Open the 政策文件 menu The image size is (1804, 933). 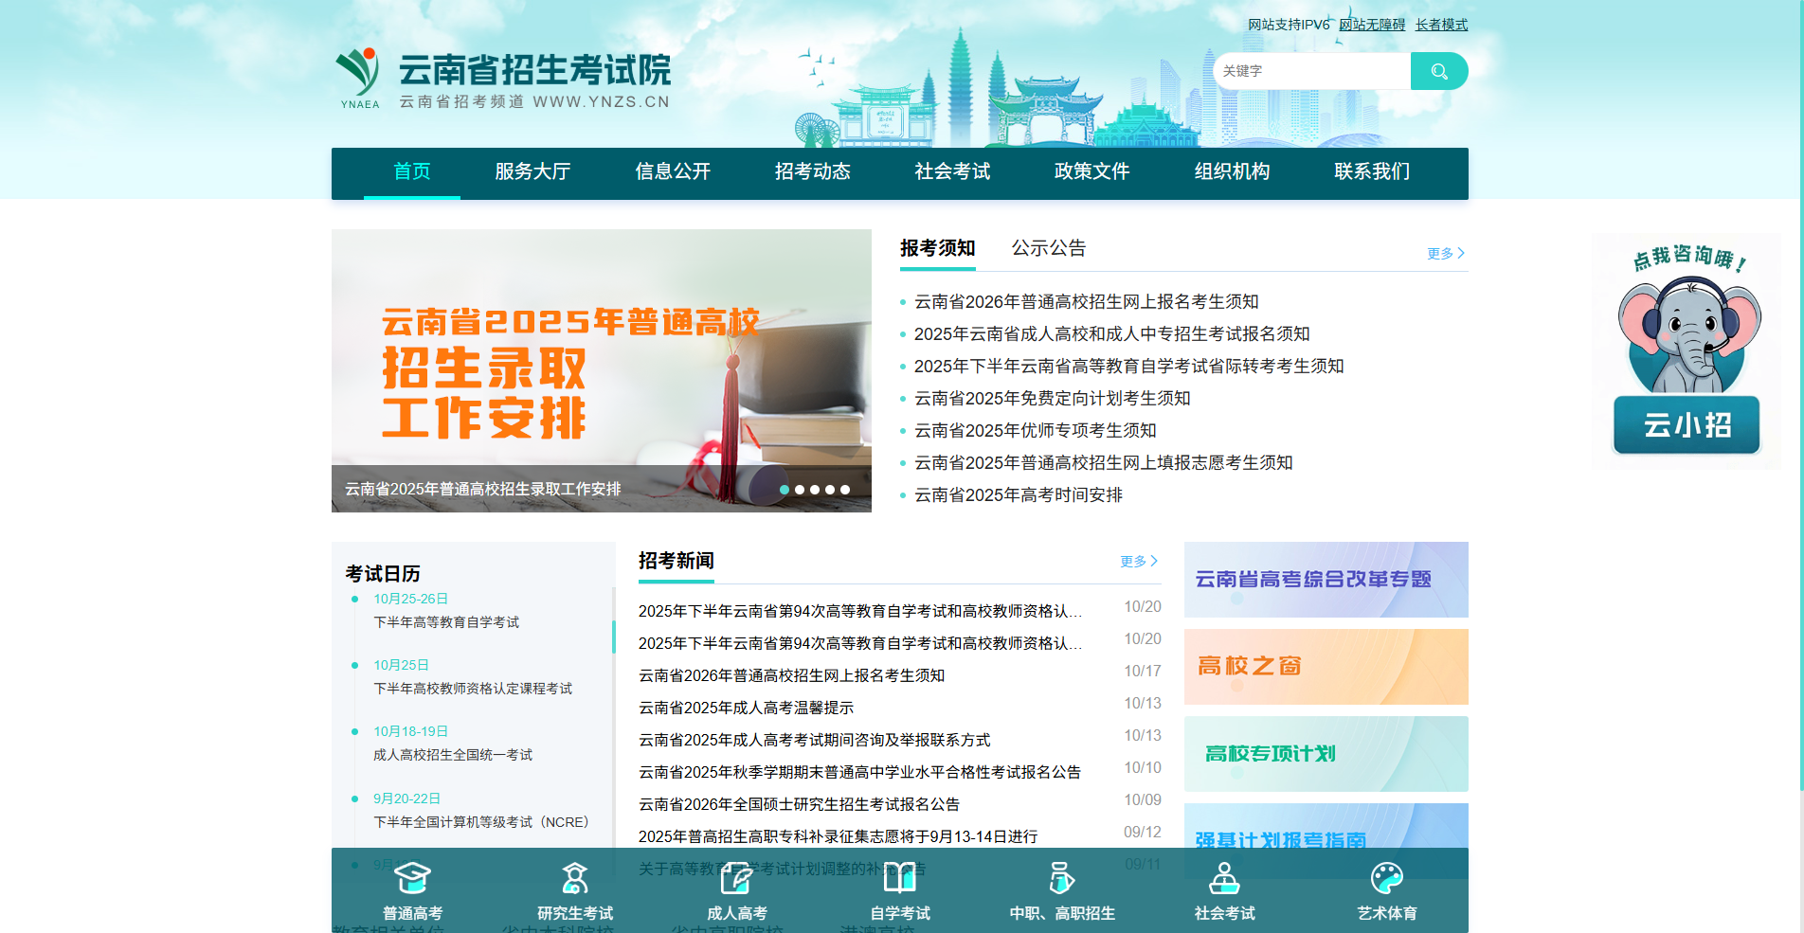point(1091,172)
